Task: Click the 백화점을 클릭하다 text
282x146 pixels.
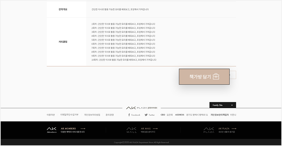Action: (148, 132)
